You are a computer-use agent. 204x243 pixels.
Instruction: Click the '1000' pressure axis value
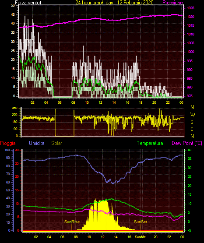pos(190,52)
